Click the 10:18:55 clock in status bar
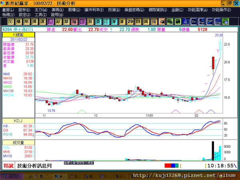The height and width of the screenshot is (180, 240). click(x=220, y=166)
